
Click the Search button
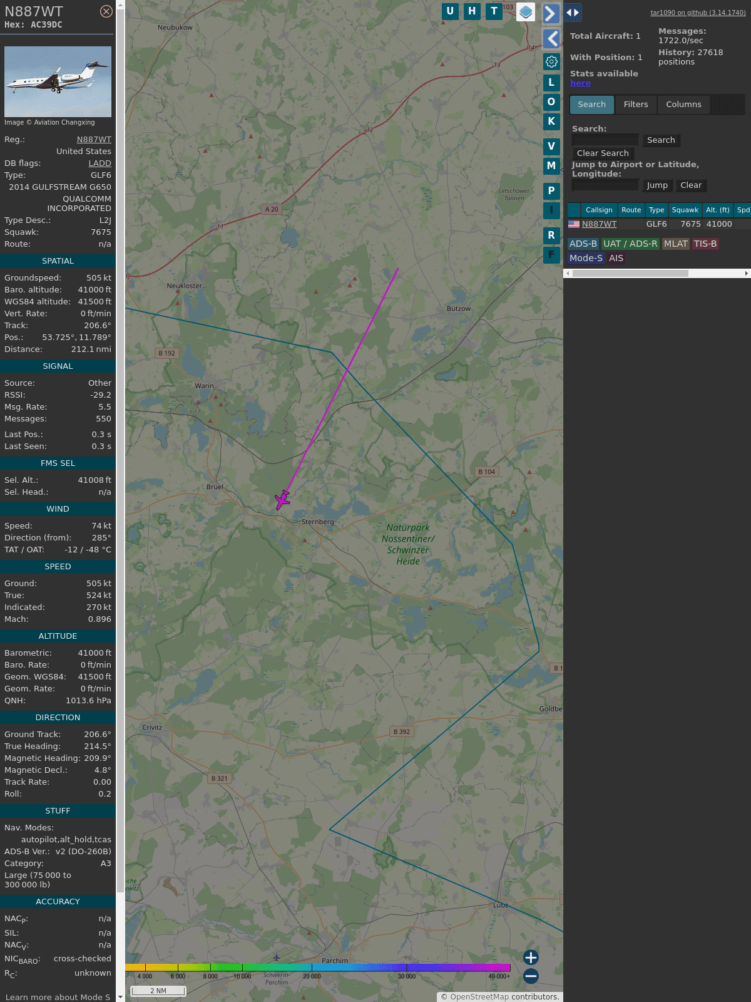pyautogui.click(x=661, y=140)
